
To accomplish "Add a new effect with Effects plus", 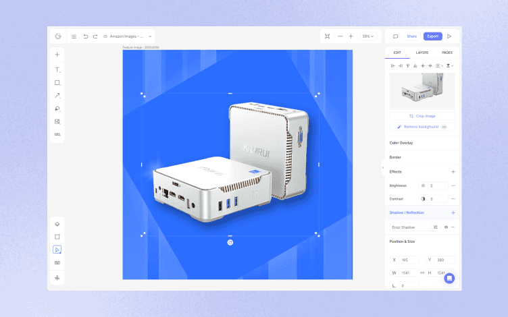I will point(453,172).
